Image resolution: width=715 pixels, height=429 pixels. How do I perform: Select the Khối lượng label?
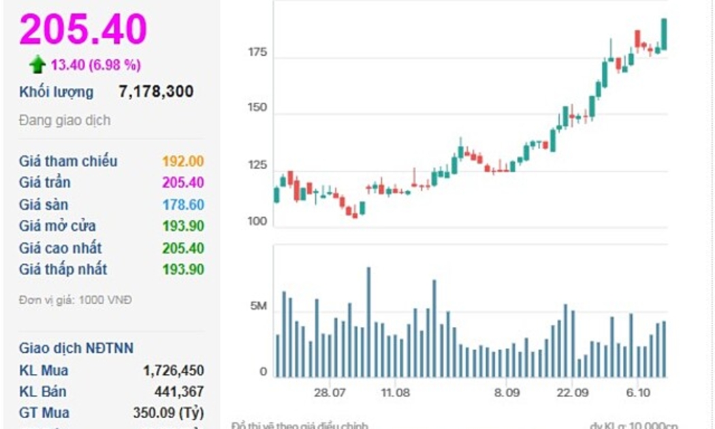pos(57,92)
